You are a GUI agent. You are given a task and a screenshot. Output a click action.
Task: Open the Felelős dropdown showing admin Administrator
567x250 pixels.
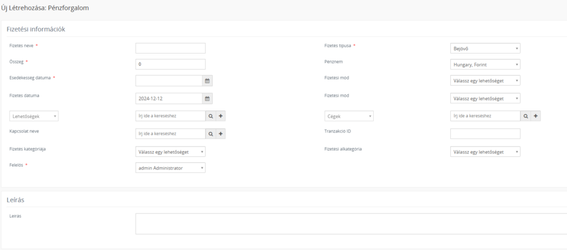point(171,168)
